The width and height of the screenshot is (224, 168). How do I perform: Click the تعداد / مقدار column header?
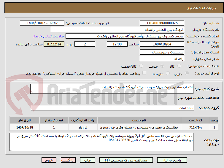click(x=54, y=120)
